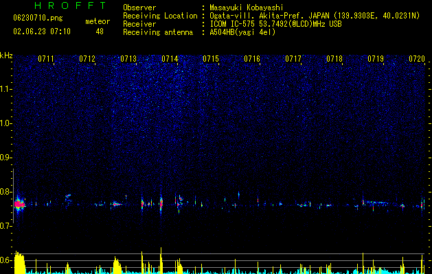The width and height of the screenshot is (432, 274).
Task: Click the elongated echo just before 0713
Action: click(117, 204)
